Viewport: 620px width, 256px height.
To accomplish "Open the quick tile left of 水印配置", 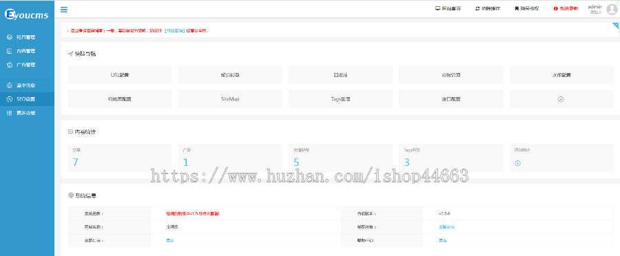I will click(x=451, y=74).
